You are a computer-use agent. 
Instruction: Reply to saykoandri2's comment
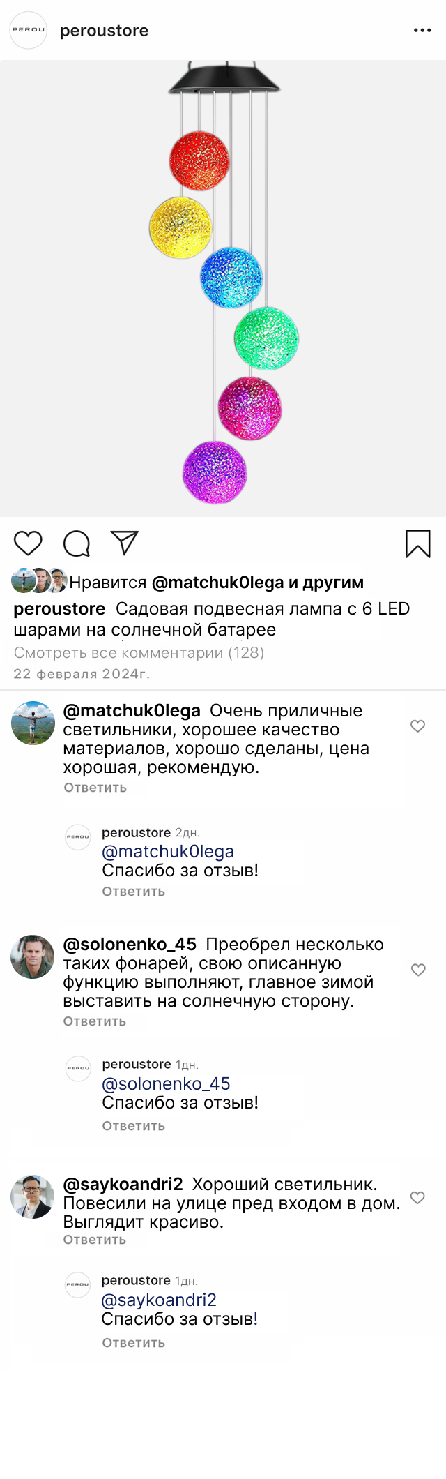tap(95, 1240)
